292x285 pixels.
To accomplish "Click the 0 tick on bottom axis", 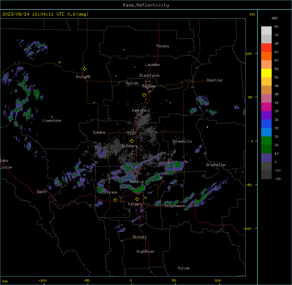I will (131, 280).
